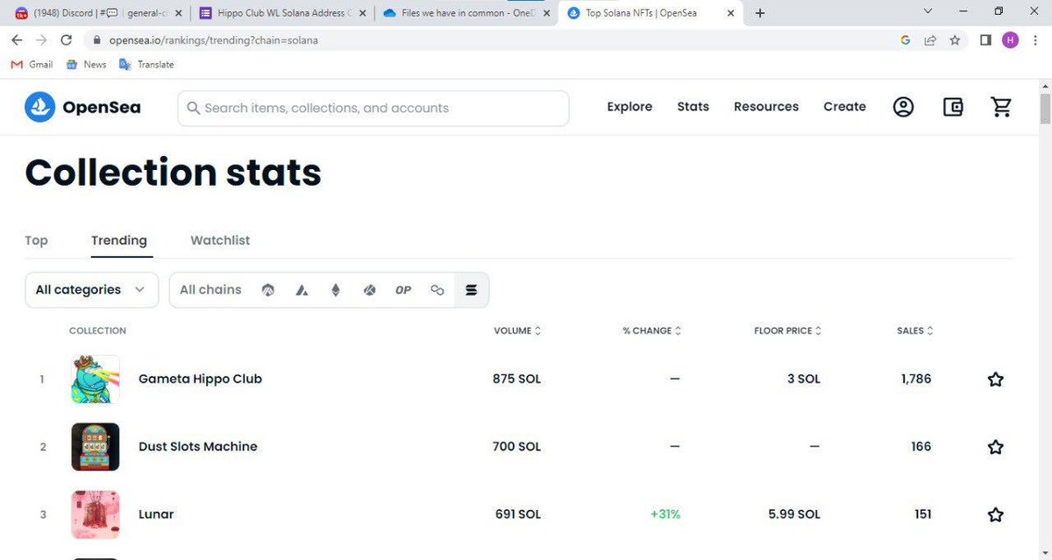Click the browser address bar URL
This screenshot has width=1052, height=560.
point(213,40)
